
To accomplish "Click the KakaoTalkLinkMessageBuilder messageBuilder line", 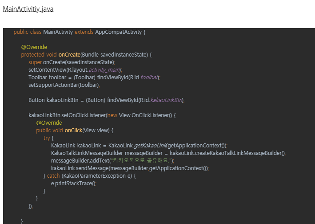I will (168, 153).
